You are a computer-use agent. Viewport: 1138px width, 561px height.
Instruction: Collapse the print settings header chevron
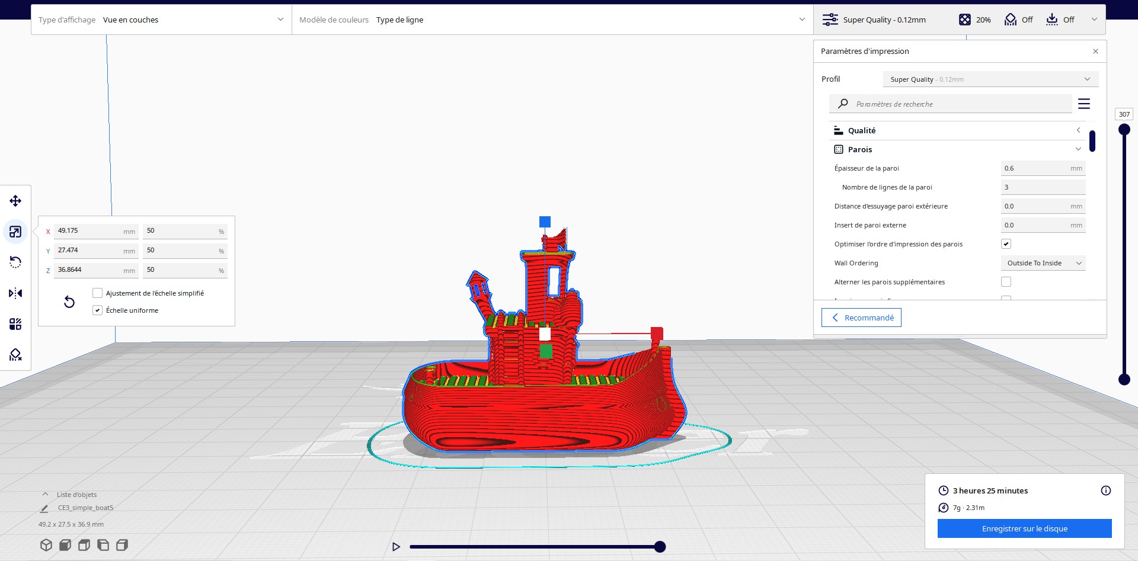(x=1094, y=20)
